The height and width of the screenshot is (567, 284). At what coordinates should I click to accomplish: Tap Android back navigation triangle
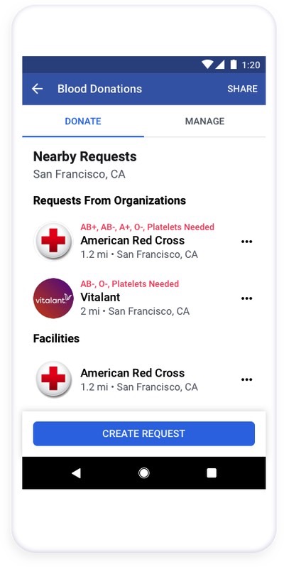(76, 473)
